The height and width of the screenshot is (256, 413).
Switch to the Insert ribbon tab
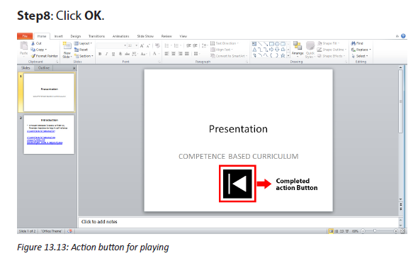click(59, 36)
